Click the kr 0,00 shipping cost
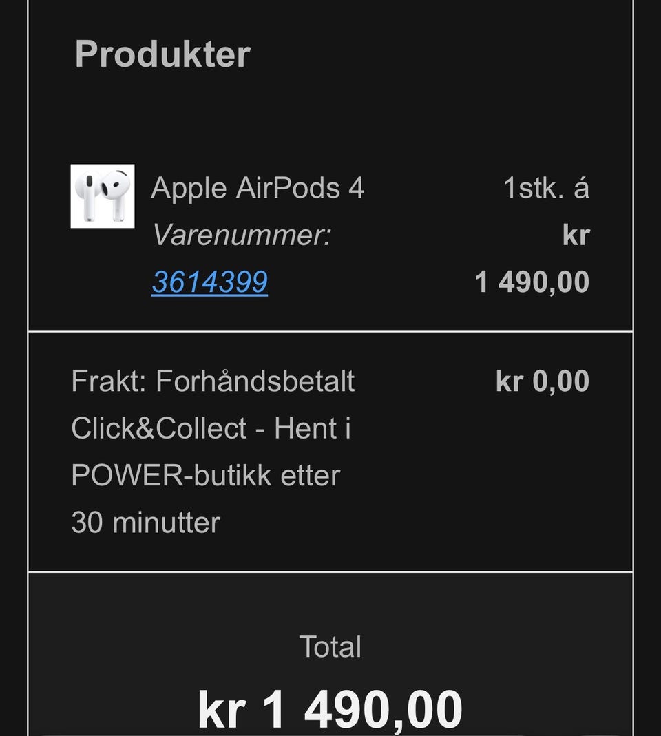Viewport: 661px width, 736px height. [543, 381]
